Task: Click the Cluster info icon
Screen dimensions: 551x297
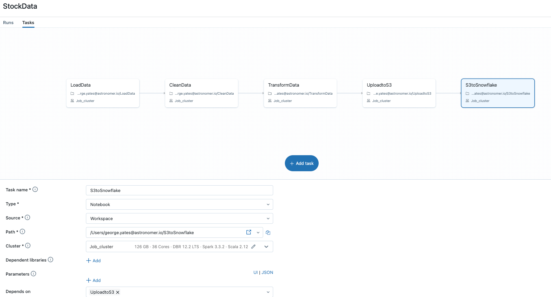Action: 28,245
